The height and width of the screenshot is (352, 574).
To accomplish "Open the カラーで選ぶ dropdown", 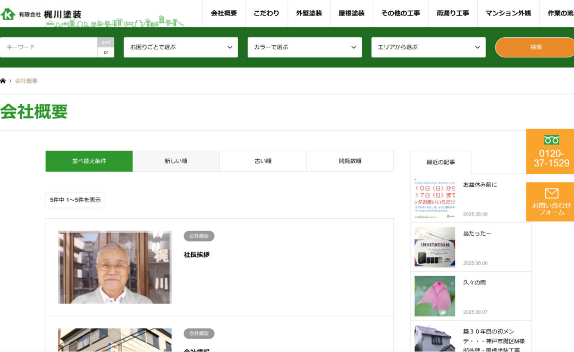I will [x=305, y=47].
